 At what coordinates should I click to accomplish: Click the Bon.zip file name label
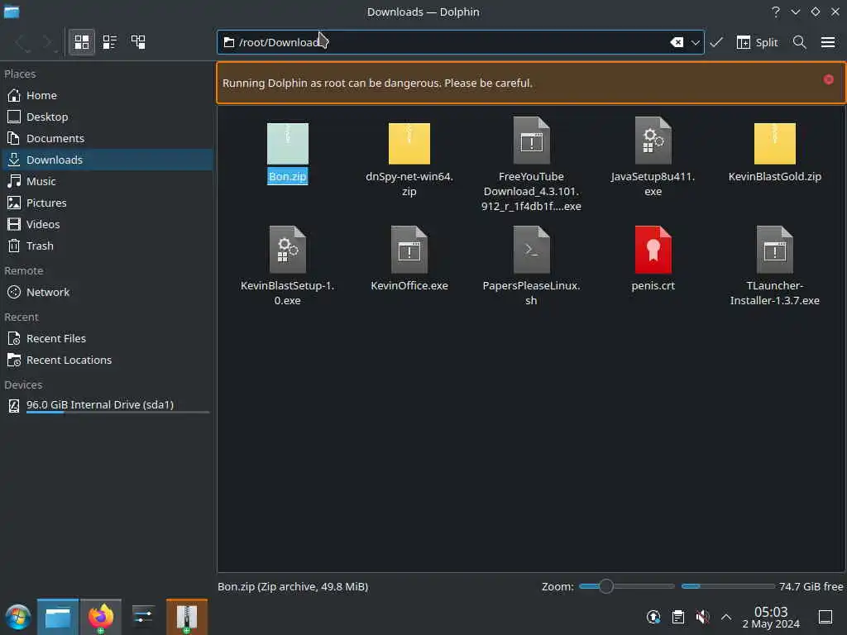click(x=287, y=177)
